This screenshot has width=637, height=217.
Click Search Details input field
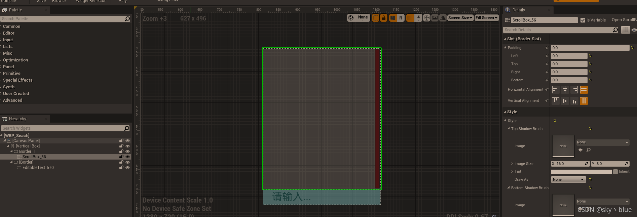point(561,30)
